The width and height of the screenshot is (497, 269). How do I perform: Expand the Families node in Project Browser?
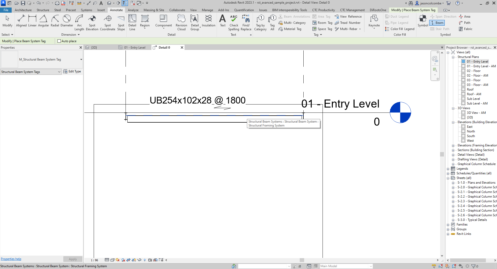click(448, 225)
